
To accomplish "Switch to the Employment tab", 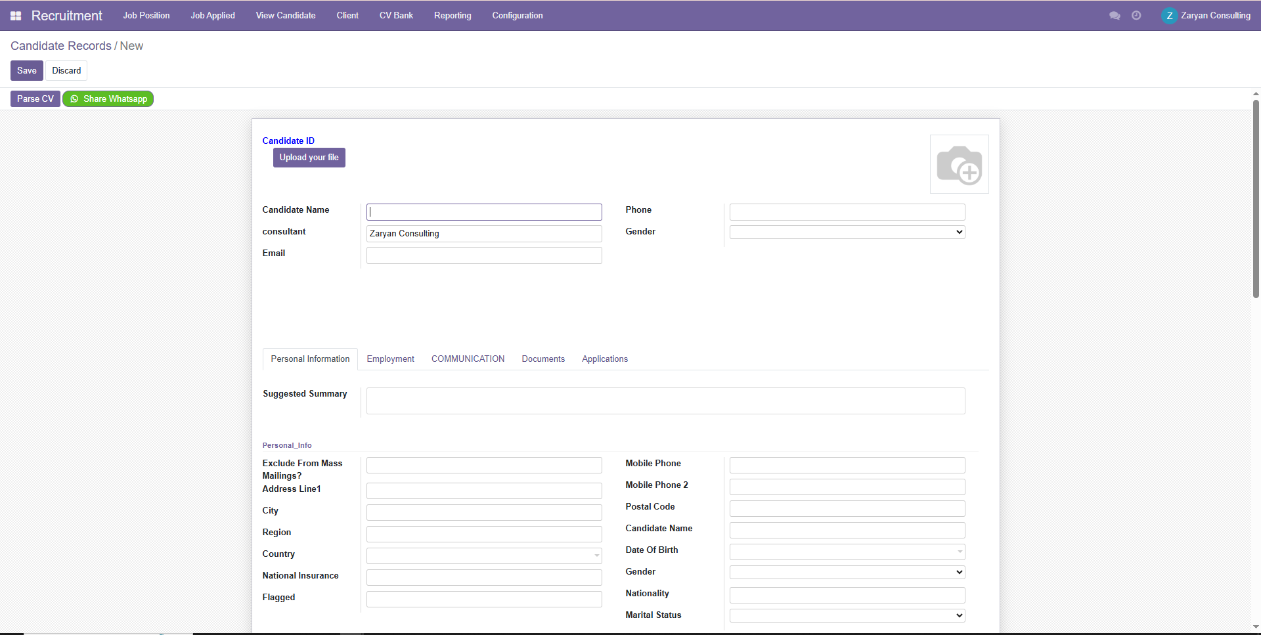I will [390, 359].
